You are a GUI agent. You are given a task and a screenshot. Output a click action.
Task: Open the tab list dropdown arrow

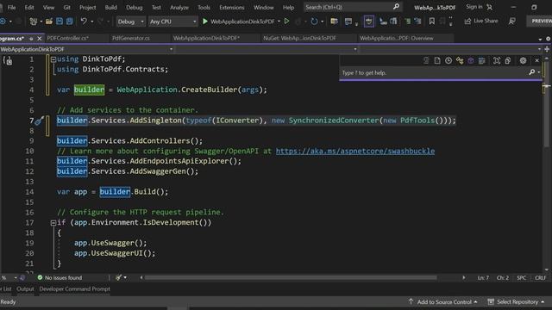click(540, 39)
